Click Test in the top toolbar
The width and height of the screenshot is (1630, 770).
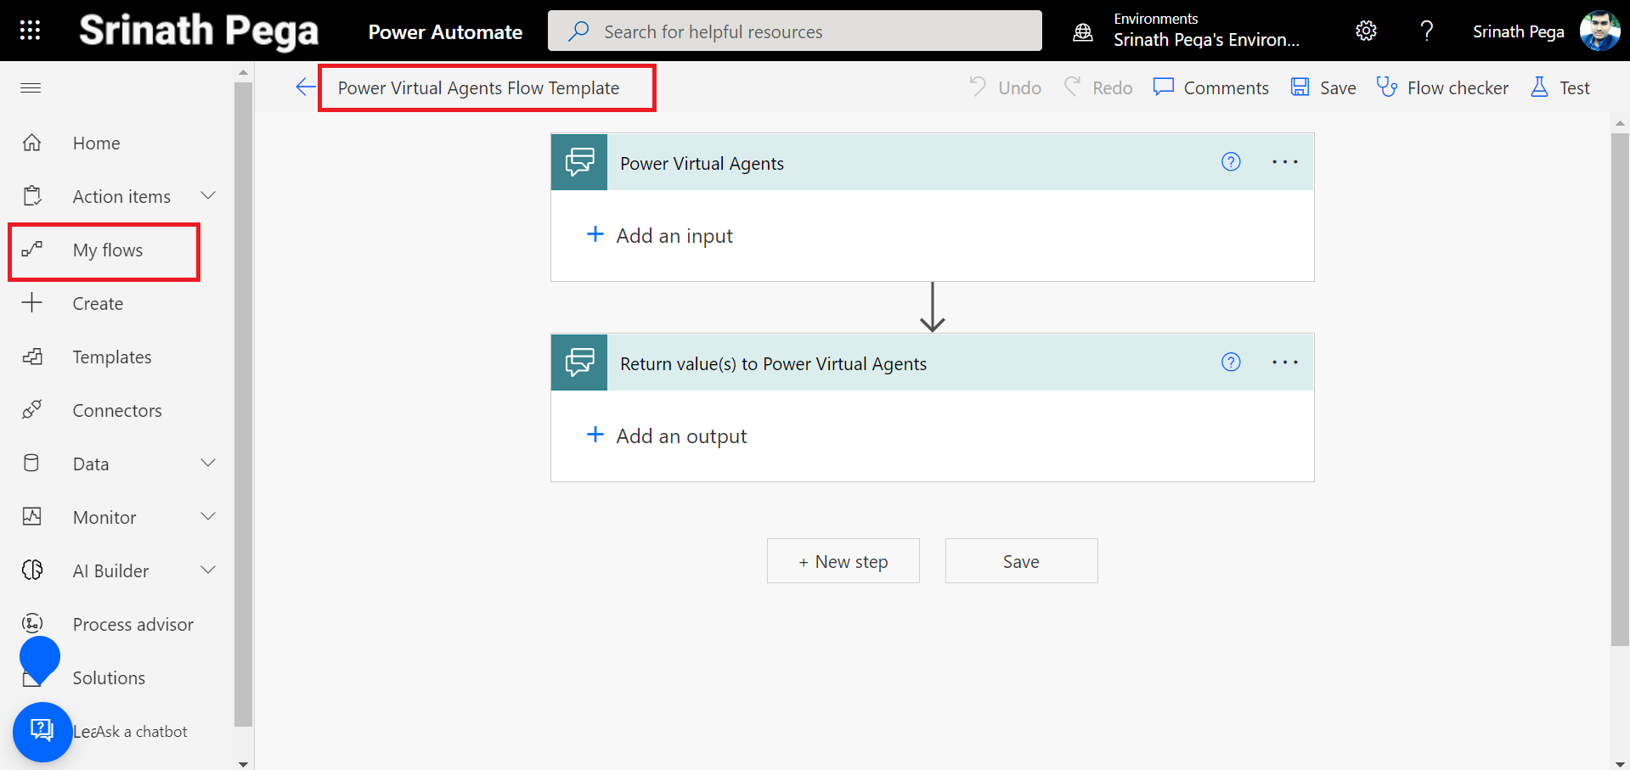pyautogui.click(x=1559, y=88)
